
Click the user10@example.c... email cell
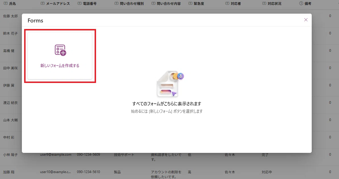[55, 172]
